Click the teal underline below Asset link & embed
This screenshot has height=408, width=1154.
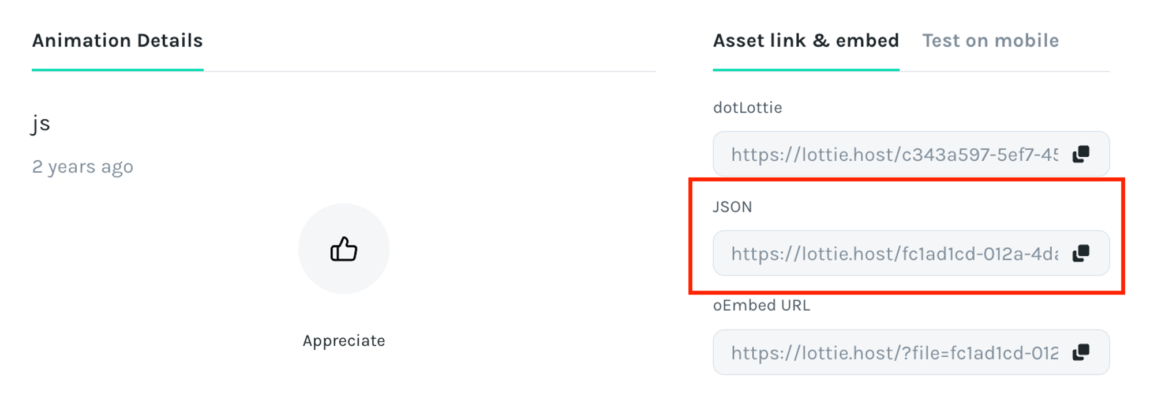[x=805, y=70]
